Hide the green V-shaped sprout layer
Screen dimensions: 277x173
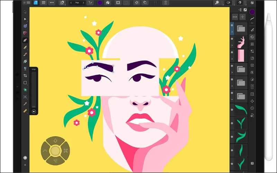[232, 123]
